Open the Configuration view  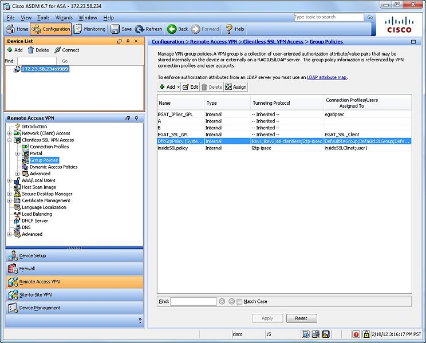point(51,29)
